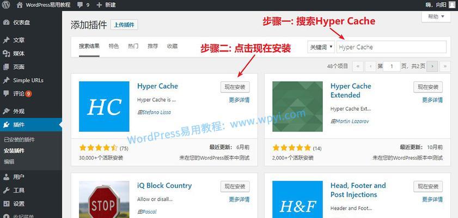458x218 pixels.
Task: Open the H&F plugin thumbnail
Action: pyautogui.click(x=297, y=199)
